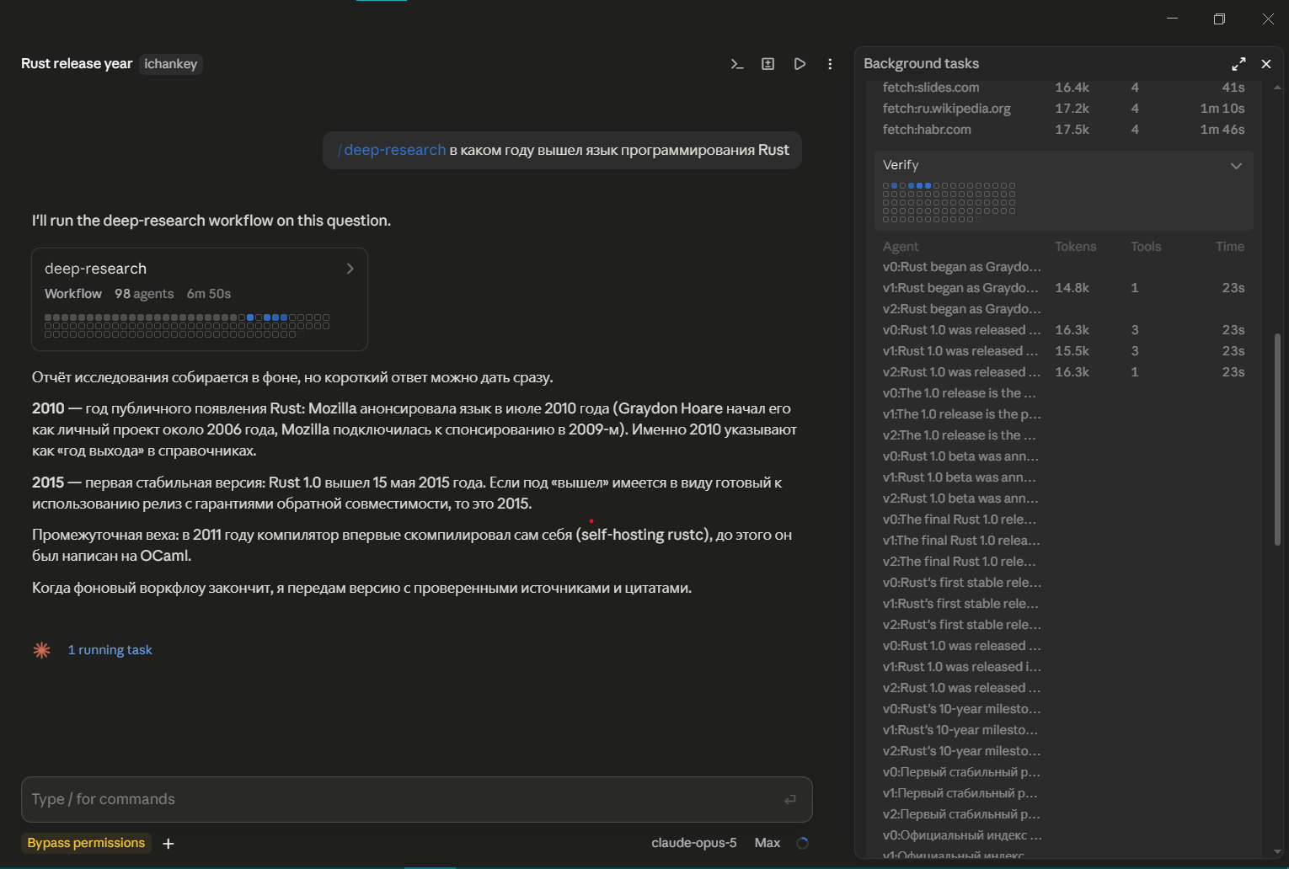This screenshot has width=1289, height=869.
Task: Click the play run icon
Action: [x=800, y=64]
